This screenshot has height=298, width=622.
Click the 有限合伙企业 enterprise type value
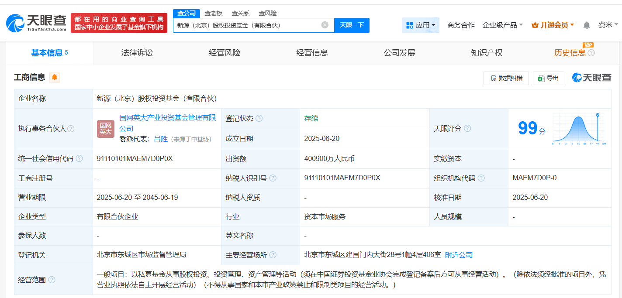pyautogui.click(x=117, y=216)
